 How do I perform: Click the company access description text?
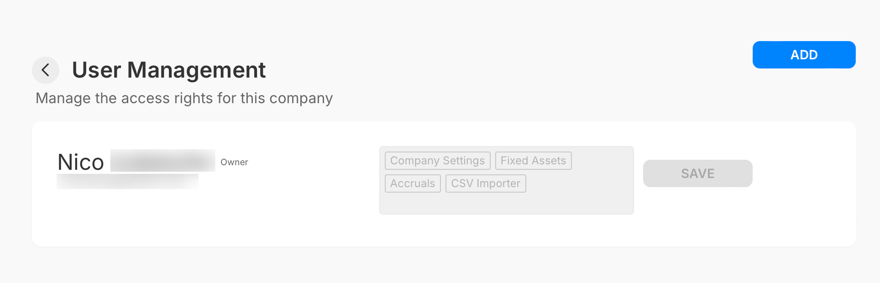(184, 98)
